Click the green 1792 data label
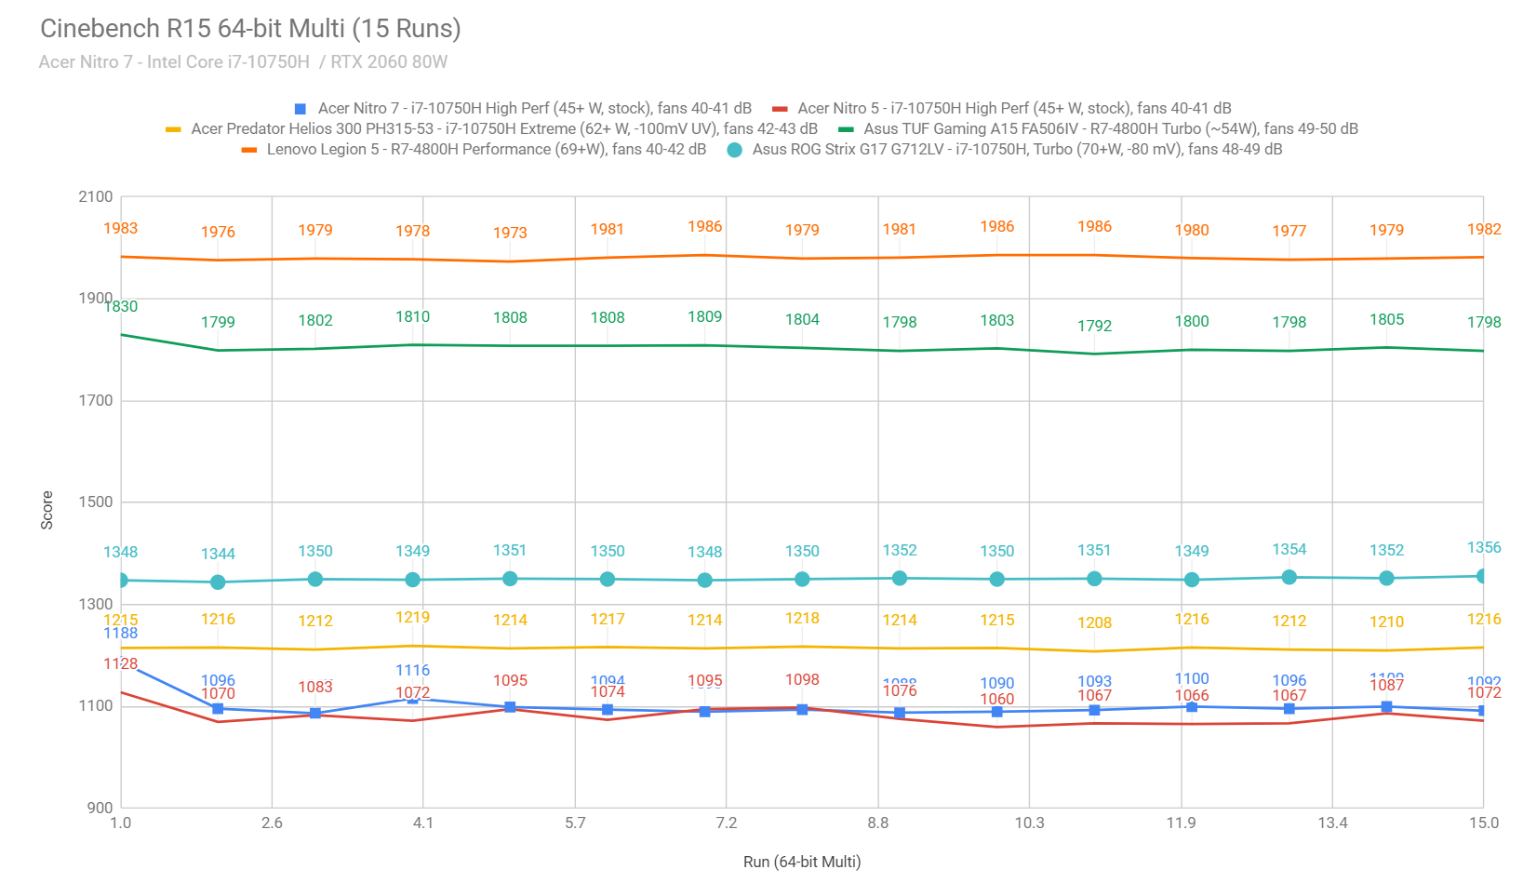This screenshot has width=1523, height=883. [1094, 327]
